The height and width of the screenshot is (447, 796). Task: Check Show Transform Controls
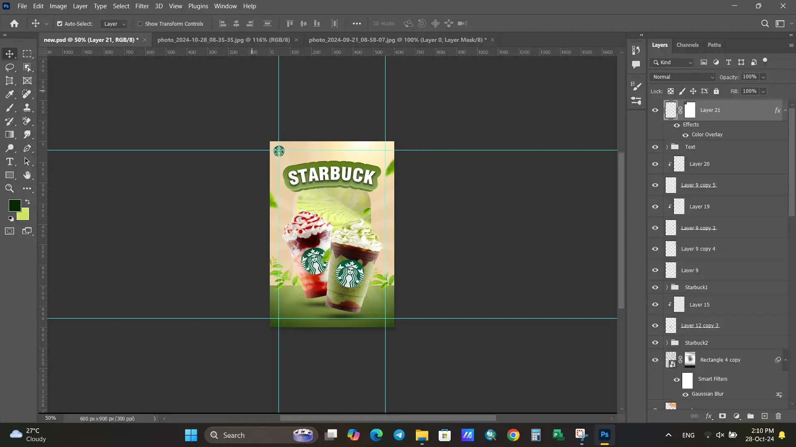(140, 24)
